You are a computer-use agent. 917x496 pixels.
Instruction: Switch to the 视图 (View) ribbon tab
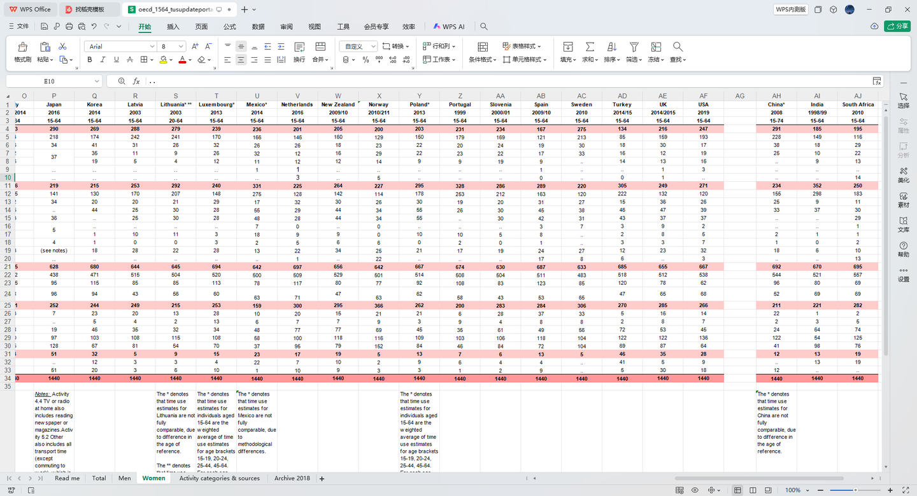[315, 27]
